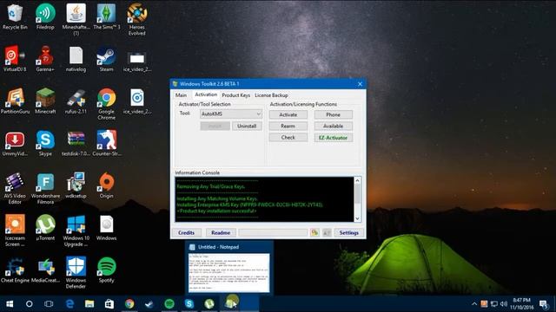Select the Garena+ desktop icon

(45, 59)
